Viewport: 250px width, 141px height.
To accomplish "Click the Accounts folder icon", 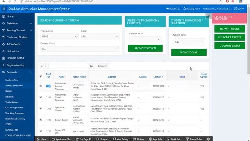I will tap(4, 72).
